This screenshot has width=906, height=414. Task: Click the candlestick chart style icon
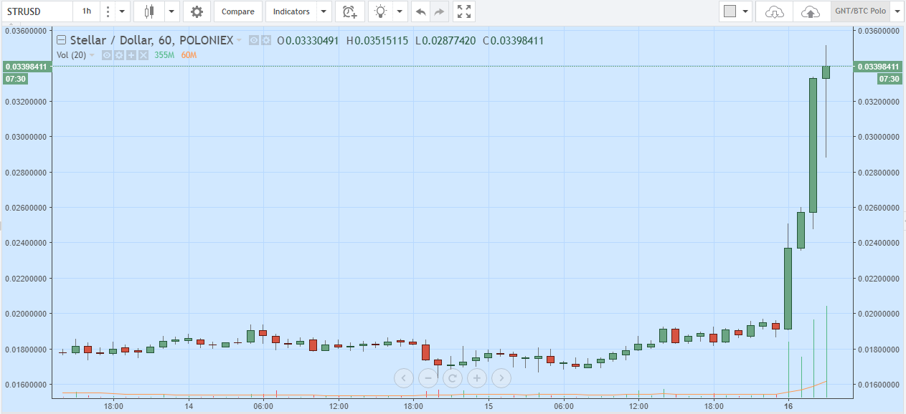[x=149, y=11]
